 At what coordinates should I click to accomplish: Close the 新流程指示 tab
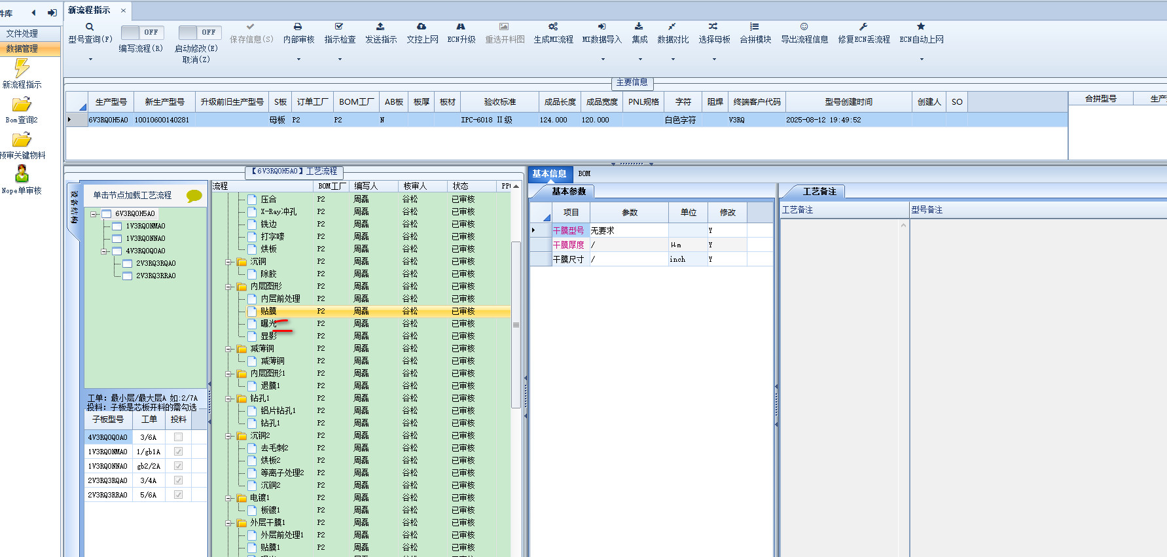(124, 10)
